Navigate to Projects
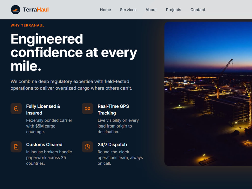Viewport: 252px width, 189px height. click(x=173, y=10)
